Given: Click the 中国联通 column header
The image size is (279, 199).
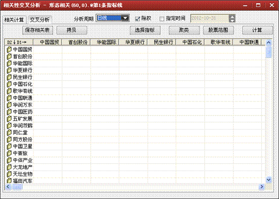Looking at the screenshot, I should 247,42.
